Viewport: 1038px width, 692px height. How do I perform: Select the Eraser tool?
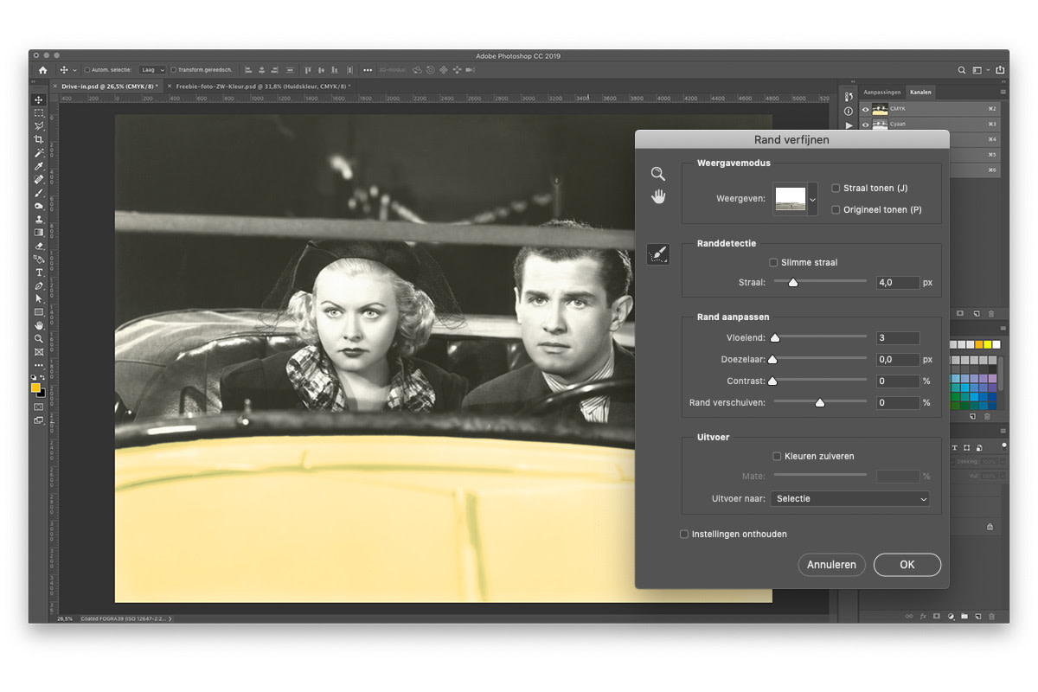point(39,246)
